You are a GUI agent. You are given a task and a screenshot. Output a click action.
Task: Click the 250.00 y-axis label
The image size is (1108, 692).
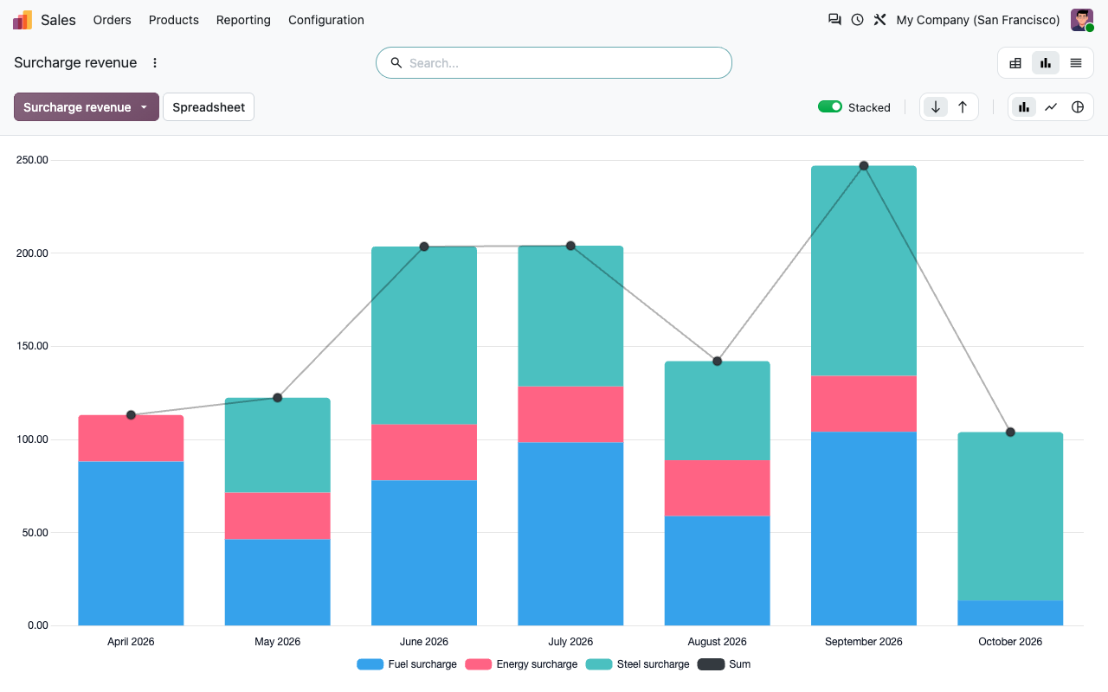point(32,160)
